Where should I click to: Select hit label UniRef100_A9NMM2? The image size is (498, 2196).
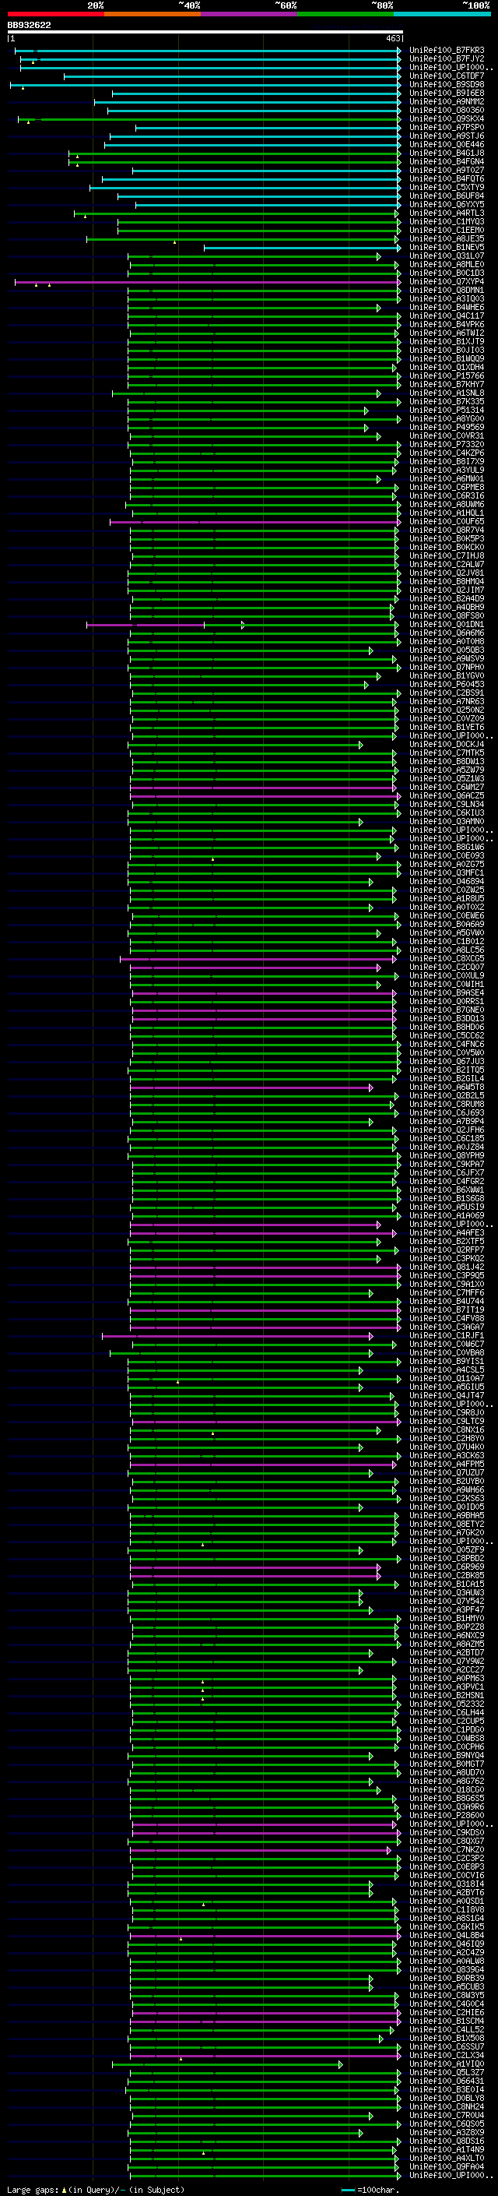[447, 101]
